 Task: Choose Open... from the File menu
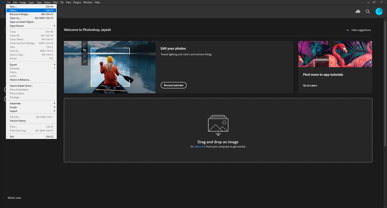coord(31,10)
